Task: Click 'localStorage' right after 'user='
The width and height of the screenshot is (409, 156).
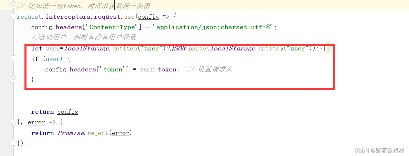Action: pos(87,48)
